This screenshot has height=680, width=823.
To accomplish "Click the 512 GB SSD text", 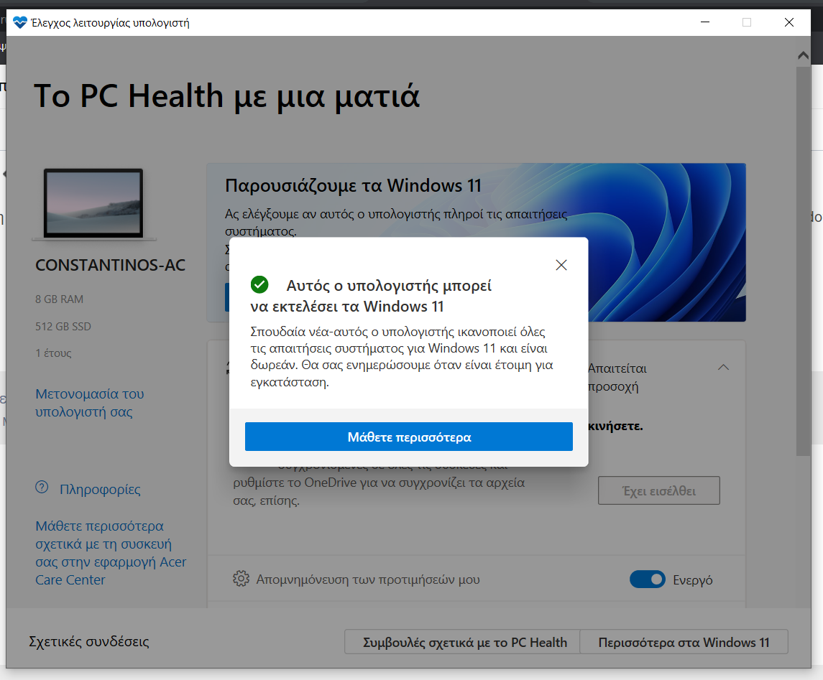I will (x=63, y=327).
